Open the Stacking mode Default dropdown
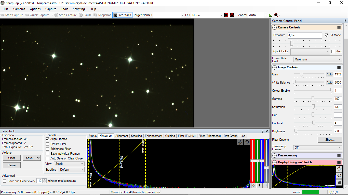 (71, 170)
